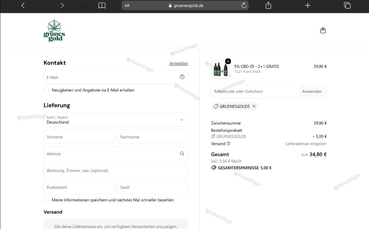
Task: Click the Gesamt price 34,80 €
Action: click(318, 154)
